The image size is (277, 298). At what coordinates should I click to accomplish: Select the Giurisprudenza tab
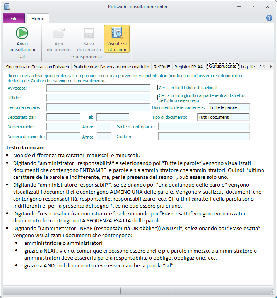[x=222, y=66]
